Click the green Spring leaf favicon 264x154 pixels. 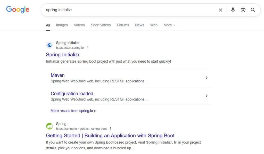point(49,126)
